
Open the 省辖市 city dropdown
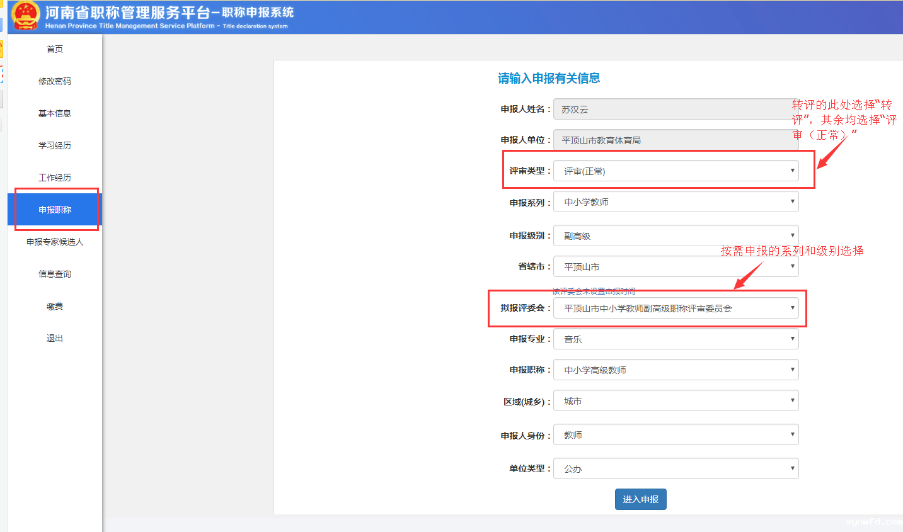tap(676, 267)
